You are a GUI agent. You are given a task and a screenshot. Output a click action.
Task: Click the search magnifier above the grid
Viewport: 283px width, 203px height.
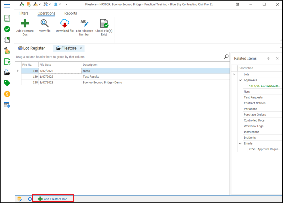tap(226, 57)
